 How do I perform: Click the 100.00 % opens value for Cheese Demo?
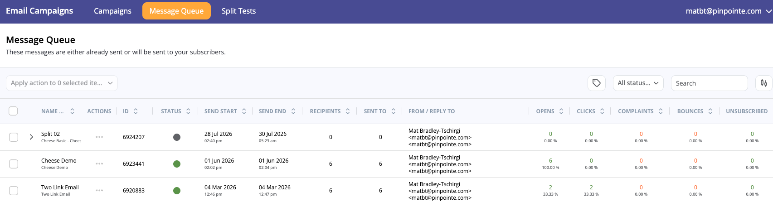click(550, 168)
